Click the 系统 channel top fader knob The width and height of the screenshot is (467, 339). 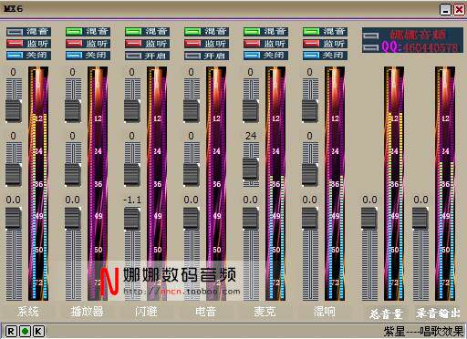pyautogui.click(x=14, y=110)
